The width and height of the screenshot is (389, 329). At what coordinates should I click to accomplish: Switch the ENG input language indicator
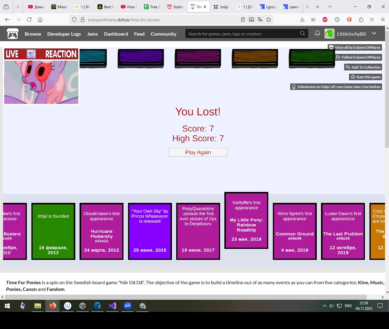point(348,306)
